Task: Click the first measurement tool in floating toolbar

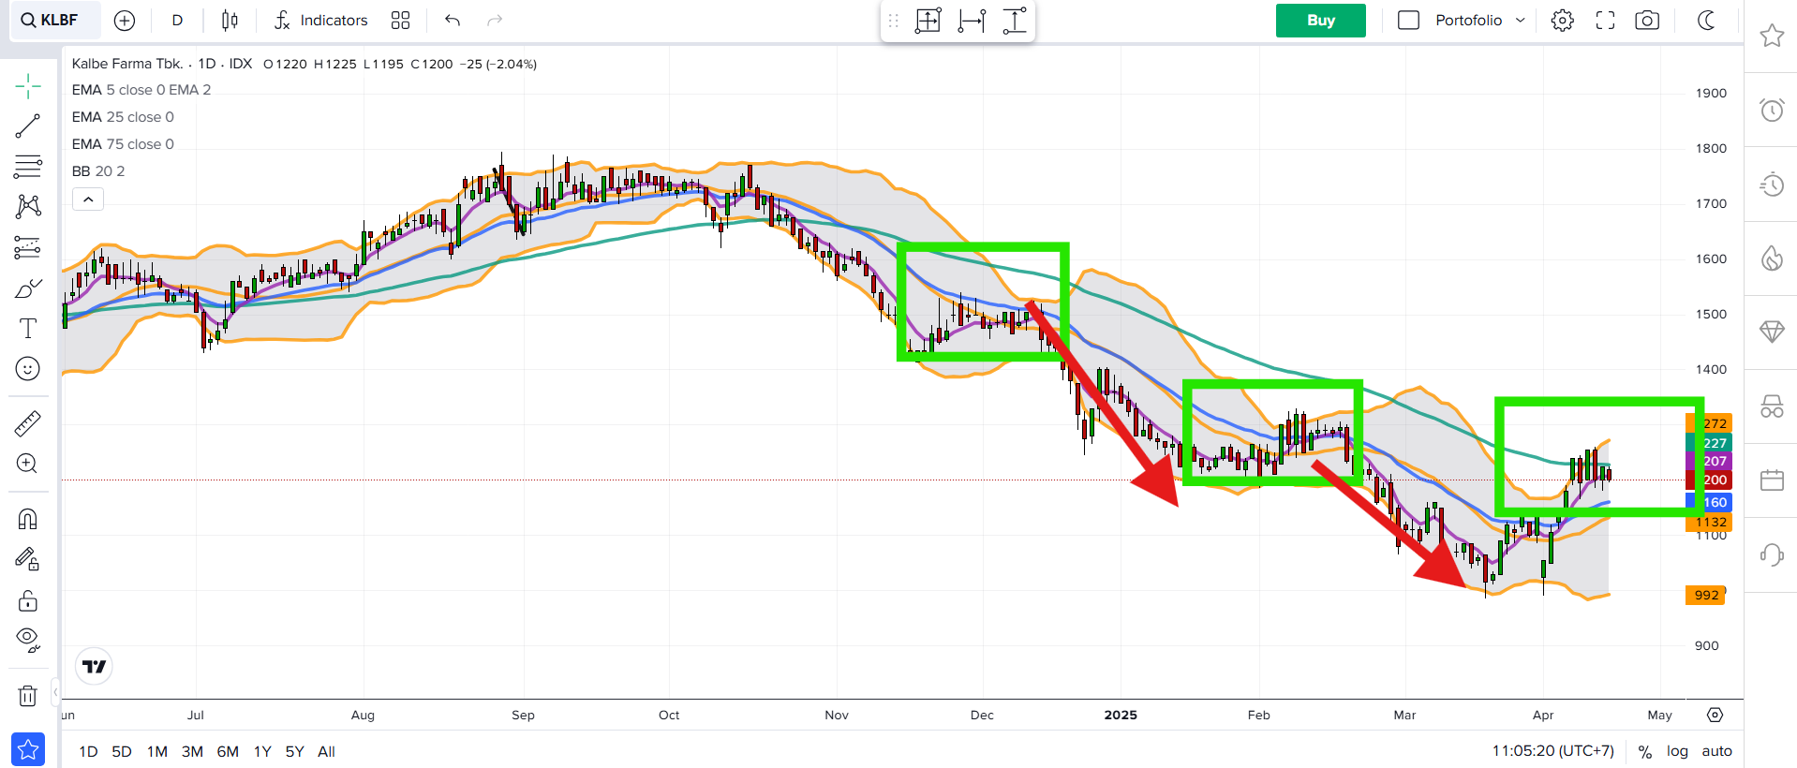Action: coord(928,21)
